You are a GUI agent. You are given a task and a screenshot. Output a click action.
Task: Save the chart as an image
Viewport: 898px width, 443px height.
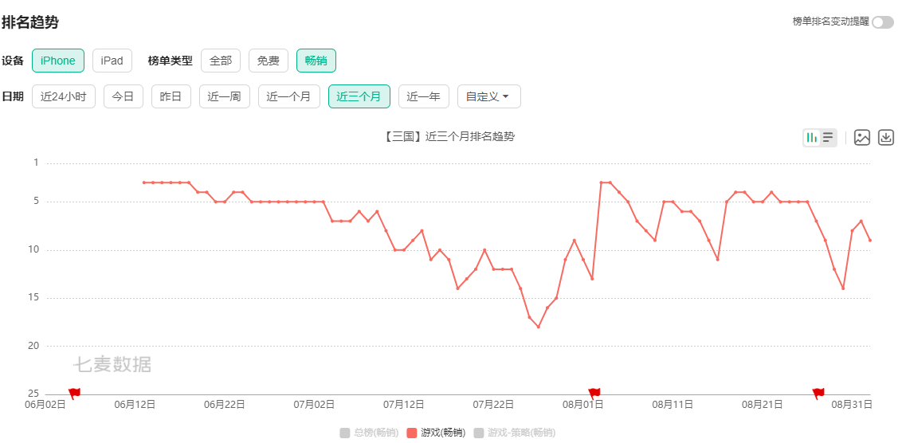861,138
